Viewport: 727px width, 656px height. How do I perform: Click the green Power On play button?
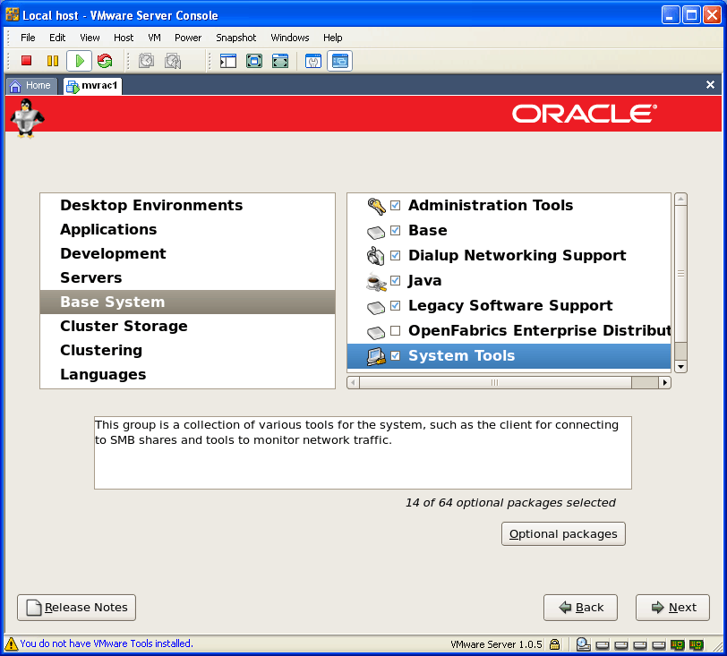(80, 61)
